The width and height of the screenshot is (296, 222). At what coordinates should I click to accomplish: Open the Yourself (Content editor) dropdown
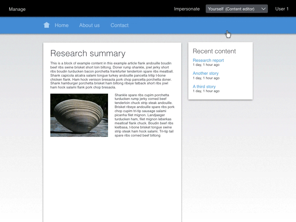click(233, 9)
